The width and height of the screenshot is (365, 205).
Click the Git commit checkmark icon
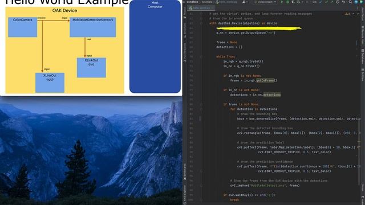coord(326,2)
